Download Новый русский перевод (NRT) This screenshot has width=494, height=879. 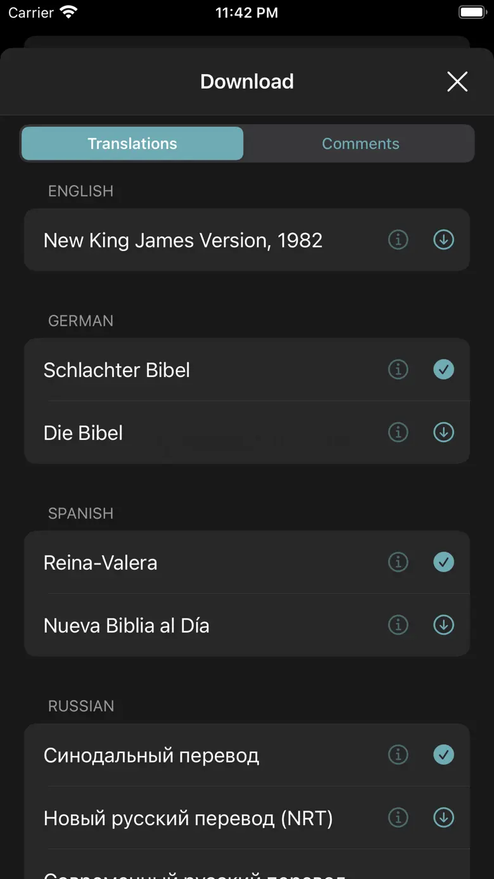pyautogui.click(x=443, y=818)
